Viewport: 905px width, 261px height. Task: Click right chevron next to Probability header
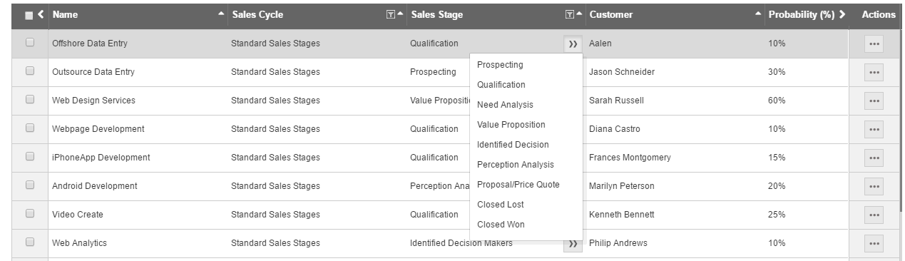click(x=843, y=14)
